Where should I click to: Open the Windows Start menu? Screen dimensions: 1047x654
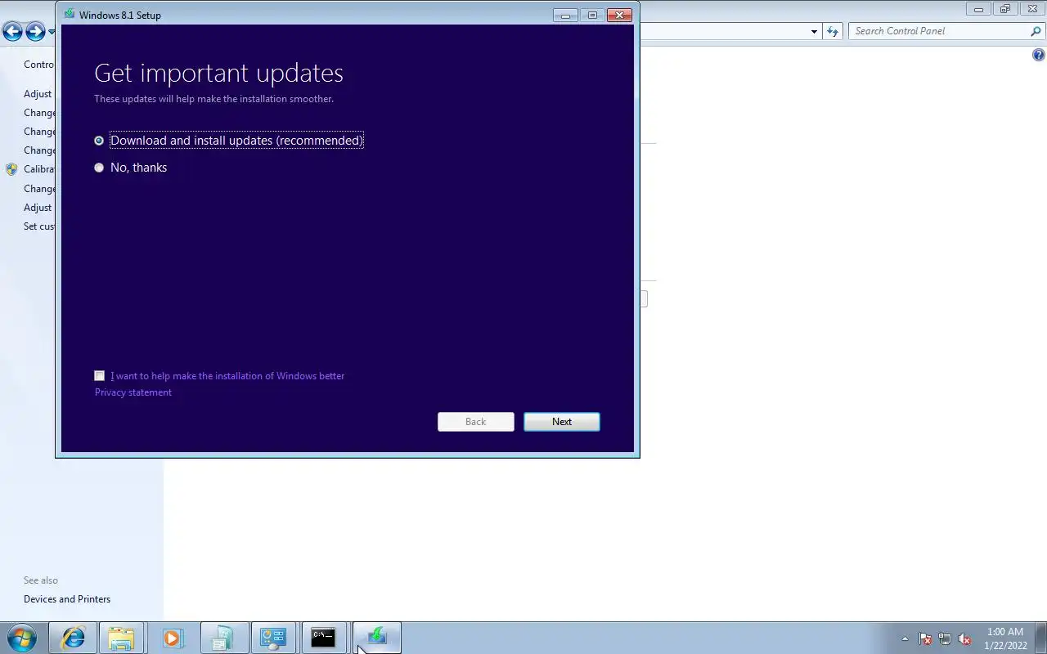tap(22, 638)
